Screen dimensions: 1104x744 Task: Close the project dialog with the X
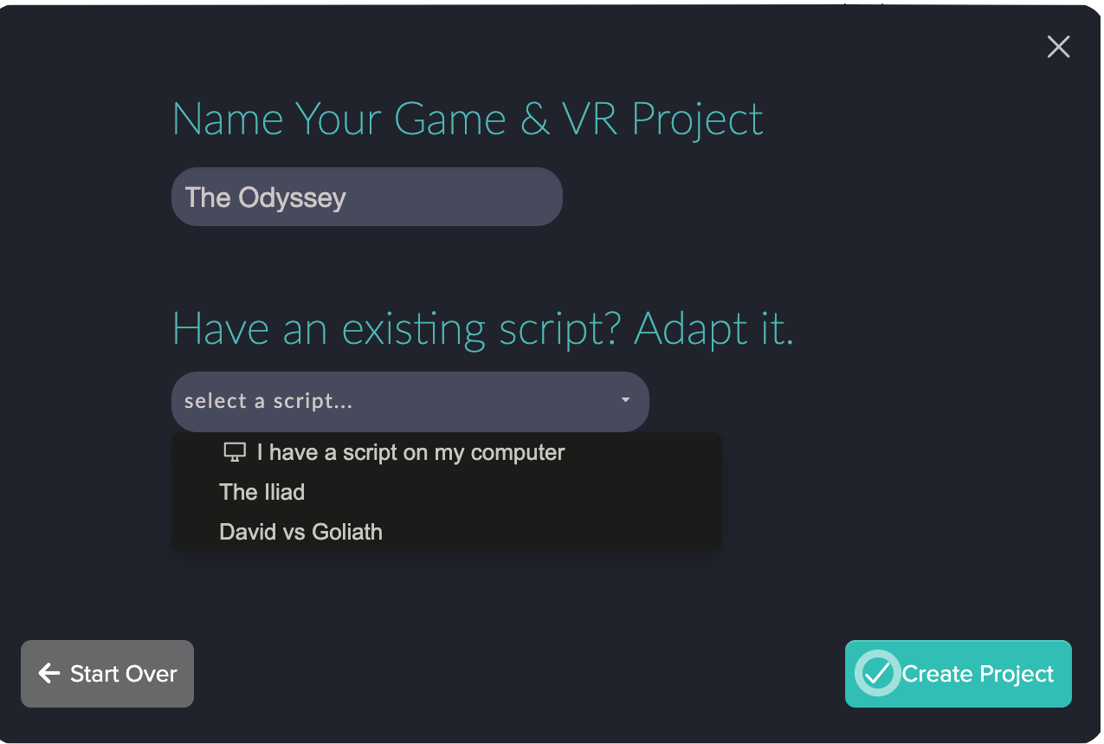coord(1058,47)
